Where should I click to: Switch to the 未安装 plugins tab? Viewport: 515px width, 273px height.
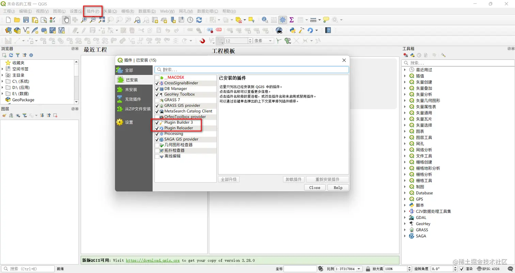[134, 89]
